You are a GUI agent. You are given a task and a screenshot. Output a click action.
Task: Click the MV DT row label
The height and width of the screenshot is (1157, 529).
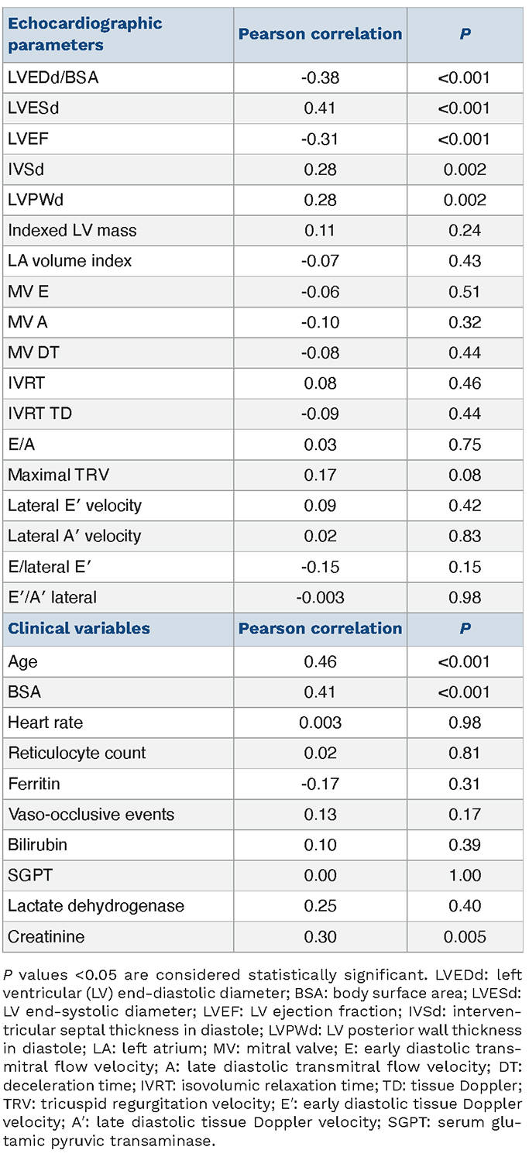click(33, 353)
